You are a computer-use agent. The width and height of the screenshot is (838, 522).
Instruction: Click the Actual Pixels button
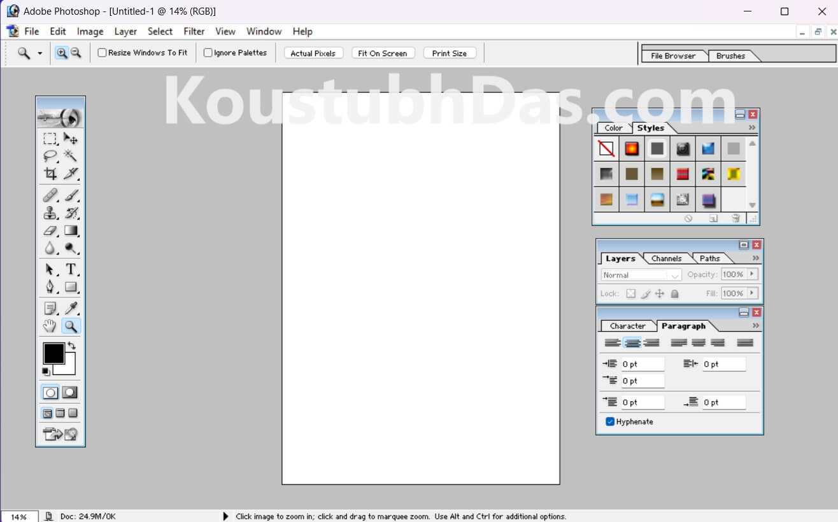click(x=313, y=53)
